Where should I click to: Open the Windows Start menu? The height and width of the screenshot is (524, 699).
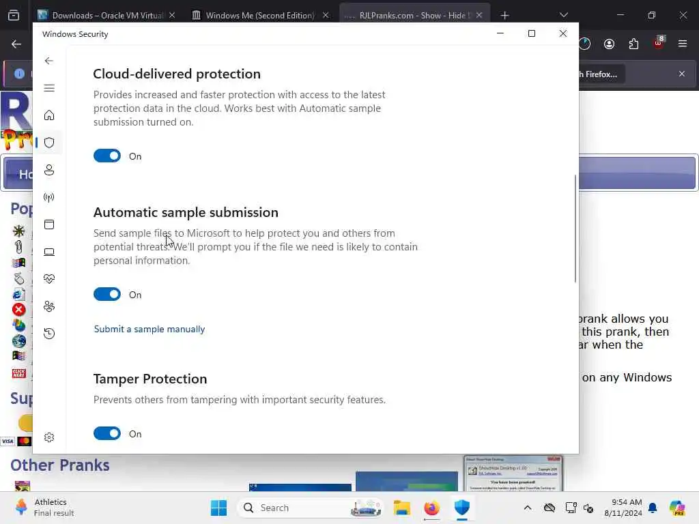point(218,508)
